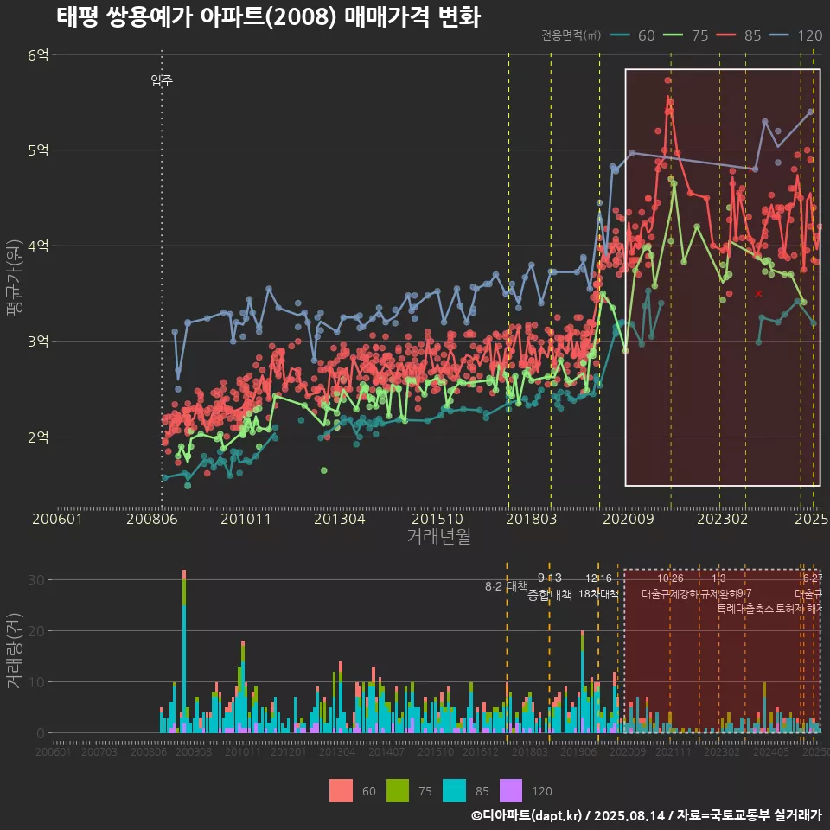
Task: Select the 75㎡ green line legend entry
Action: pos(686,35)
